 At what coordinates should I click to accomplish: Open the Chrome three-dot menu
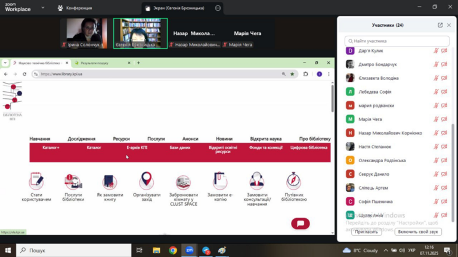point(329,74)
